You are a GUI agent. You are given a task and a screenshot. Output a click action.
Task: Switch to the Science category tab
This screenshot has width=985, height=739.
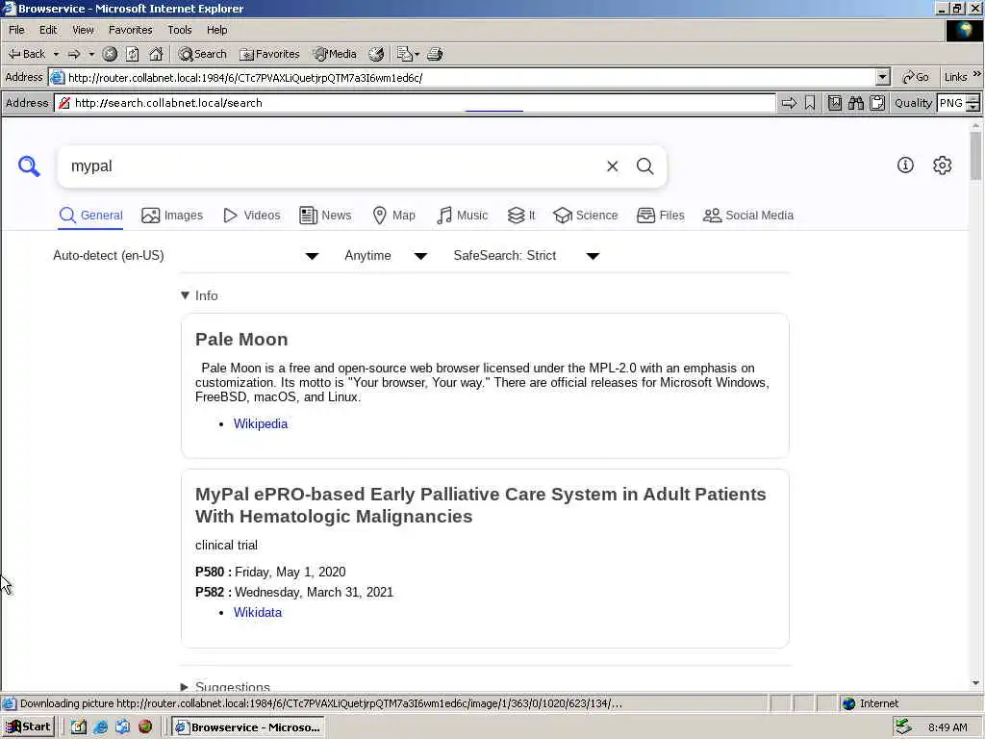586,216
